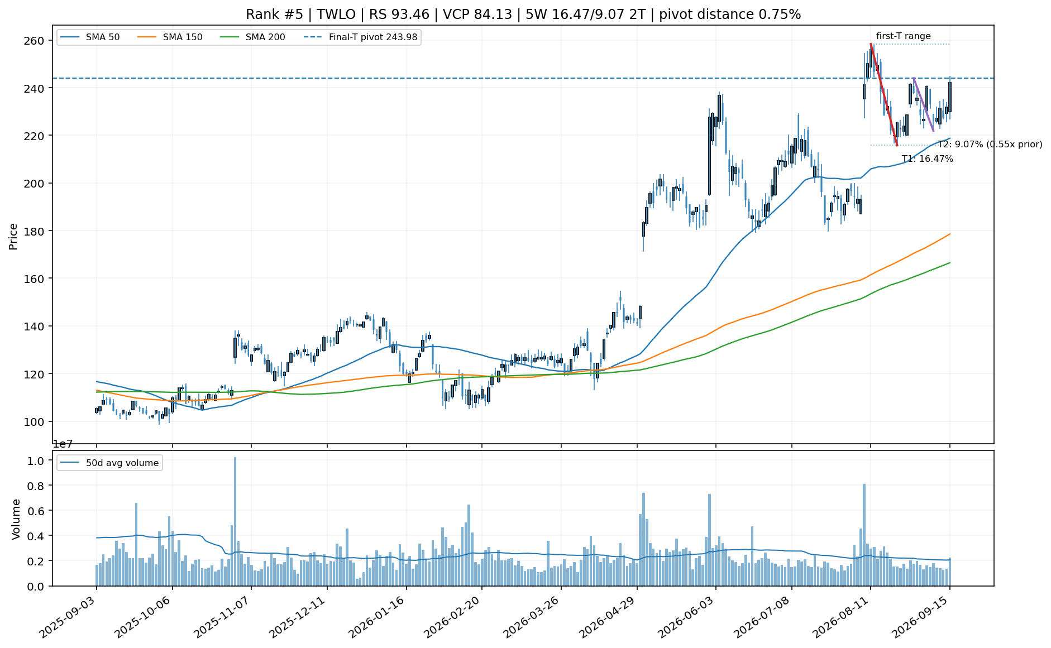Click the 1.0 volume axis tick
The image size is (1051, 648).
point(37,461)
